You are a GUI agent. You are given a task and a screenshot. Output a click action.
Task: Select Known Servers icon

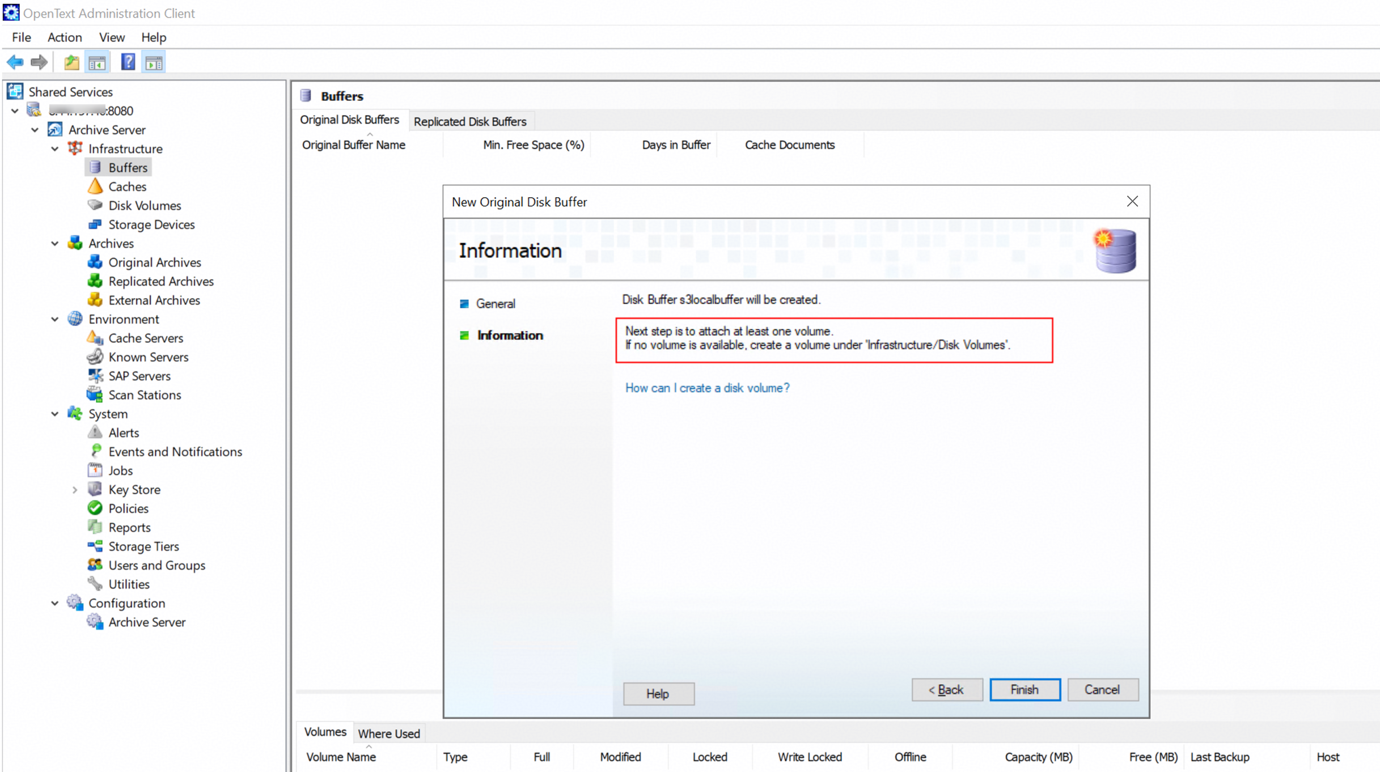point(95,357)
